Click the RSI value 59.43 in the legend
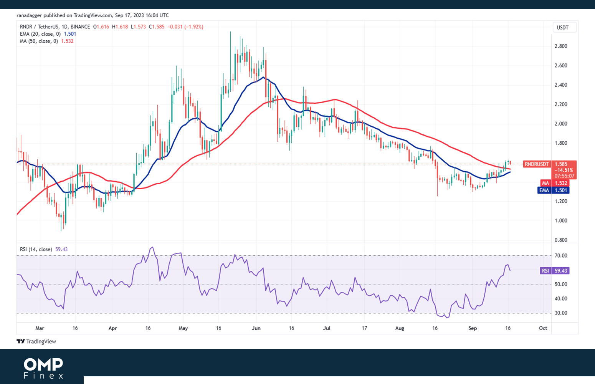 coord(61,249)
